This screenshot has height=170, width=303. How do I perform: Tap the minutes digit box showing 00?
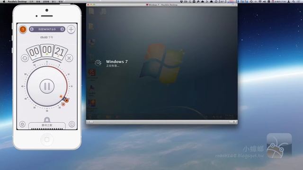point(47,50)
